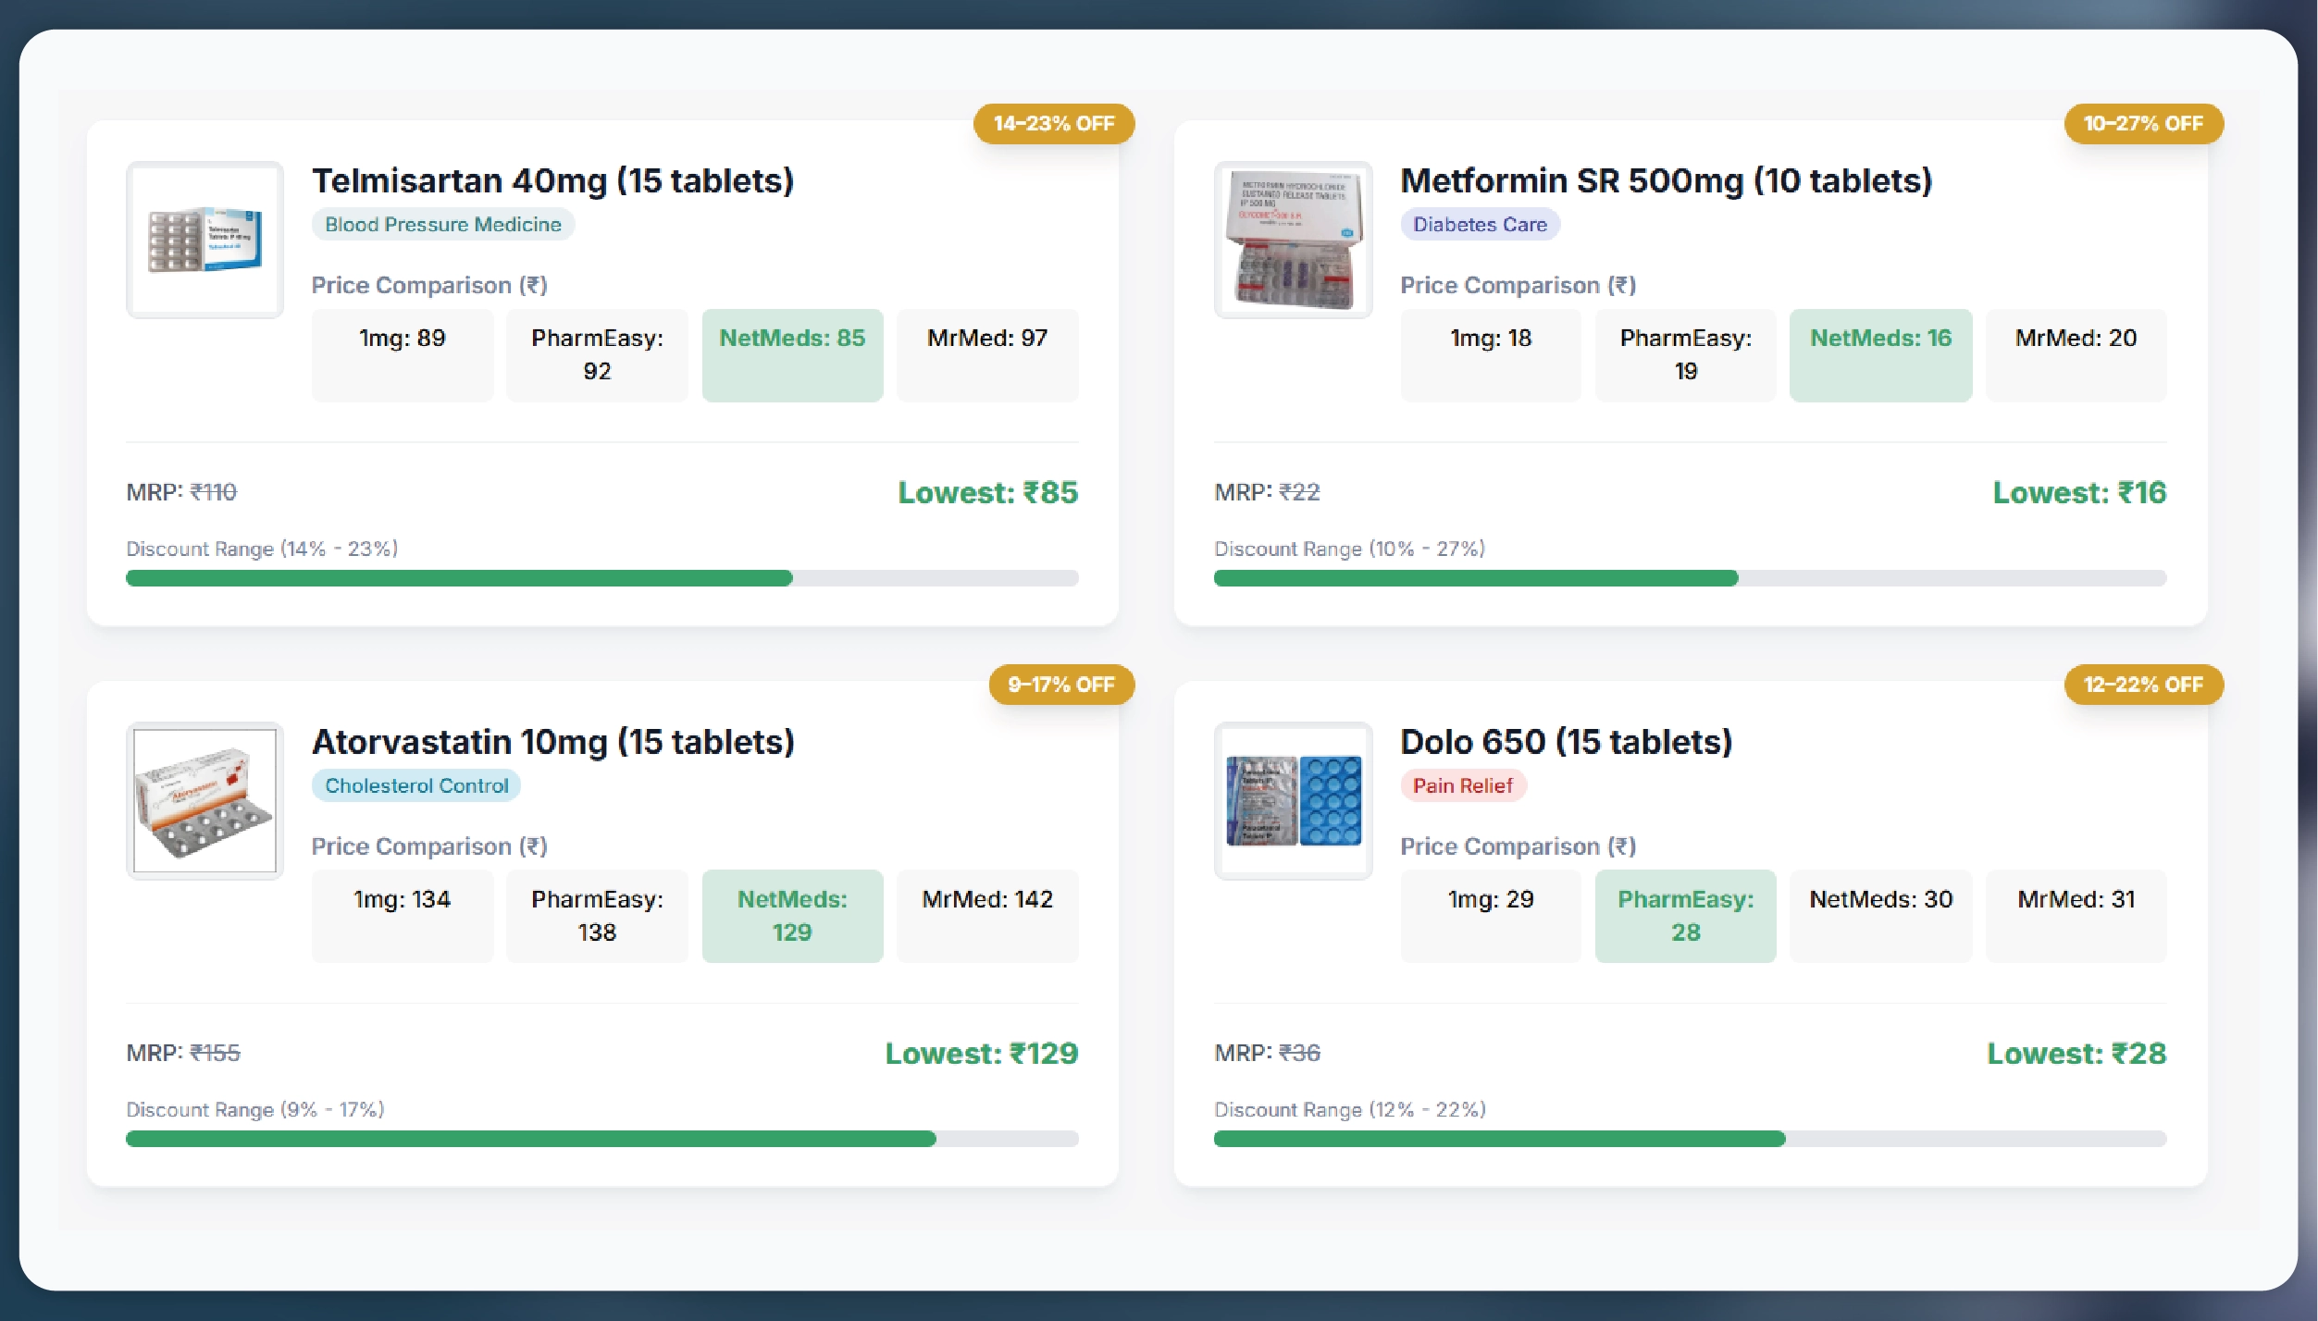Screen dimensions: 2318x1321
Task: Select the NetMeds ₹30 price on Dolo 650
Action: [1880, 898]
